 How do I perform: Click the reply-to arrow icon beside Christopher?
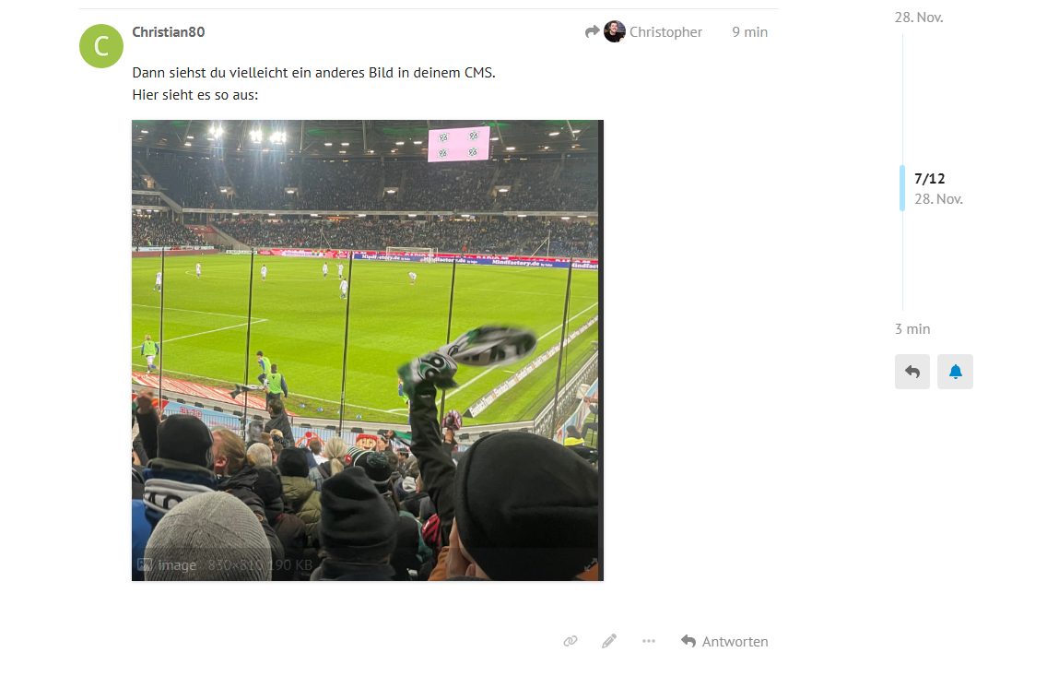click(592, 31)
